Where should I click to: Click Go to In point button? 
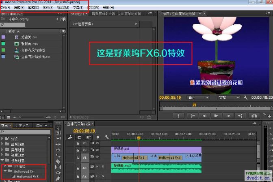pyautogui.click(x=193, y=116)
